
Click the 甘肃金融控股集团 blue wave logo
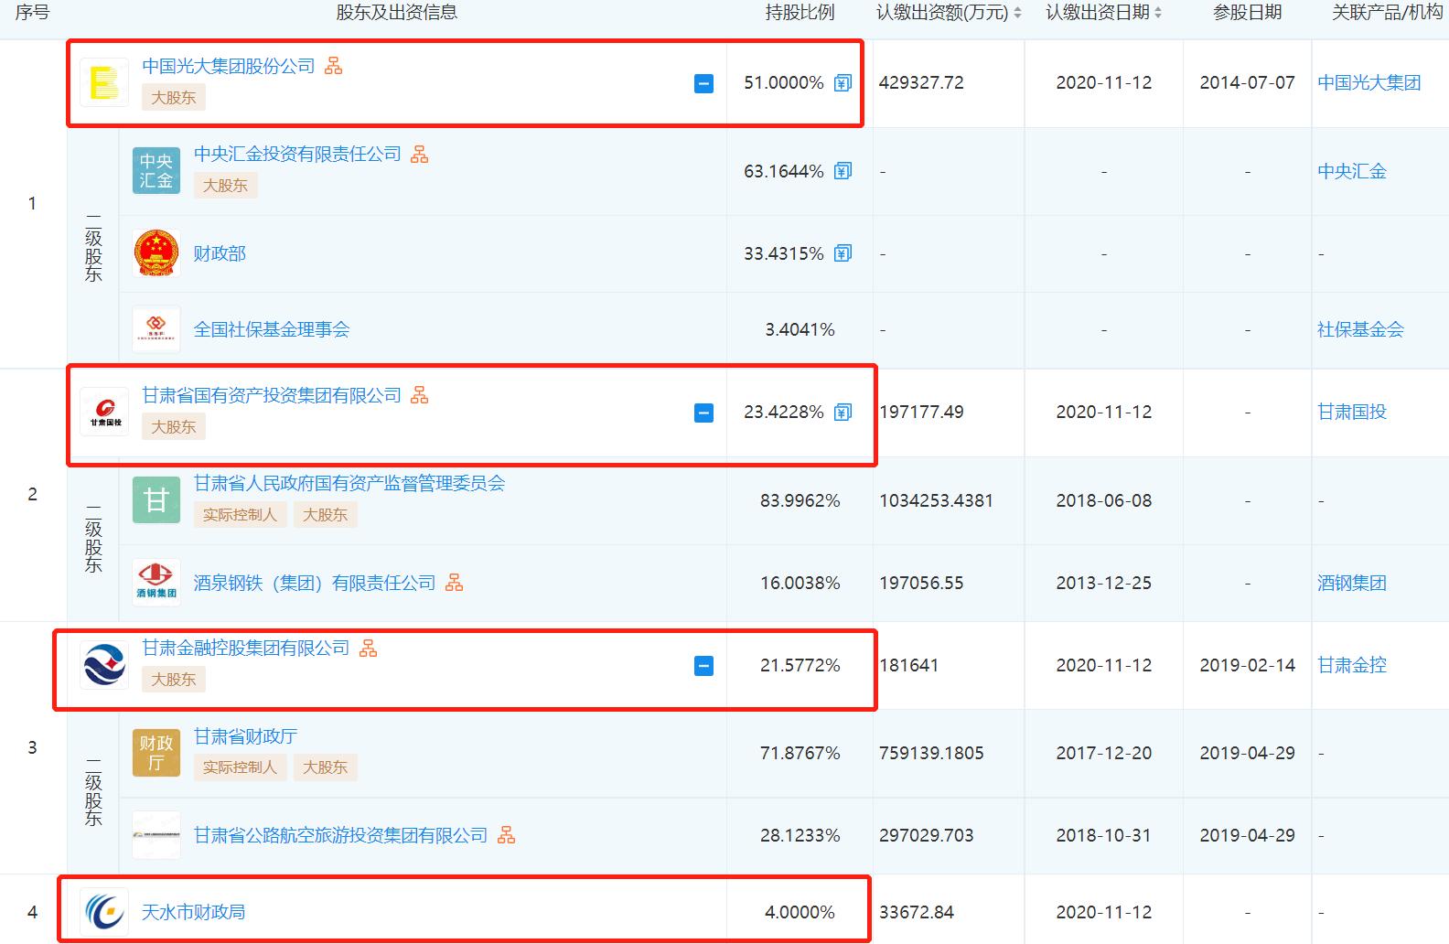click(x=104, y=665)
